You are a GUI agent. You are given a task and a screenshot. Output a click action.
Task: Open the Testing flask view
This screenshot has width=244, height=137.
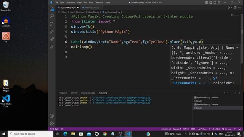(x=52, y=46)
